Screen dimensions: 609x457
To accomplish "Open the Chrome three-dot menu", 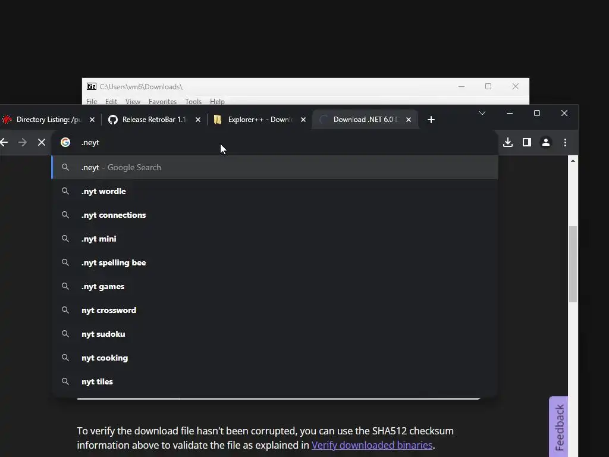I will click(565, 142).
